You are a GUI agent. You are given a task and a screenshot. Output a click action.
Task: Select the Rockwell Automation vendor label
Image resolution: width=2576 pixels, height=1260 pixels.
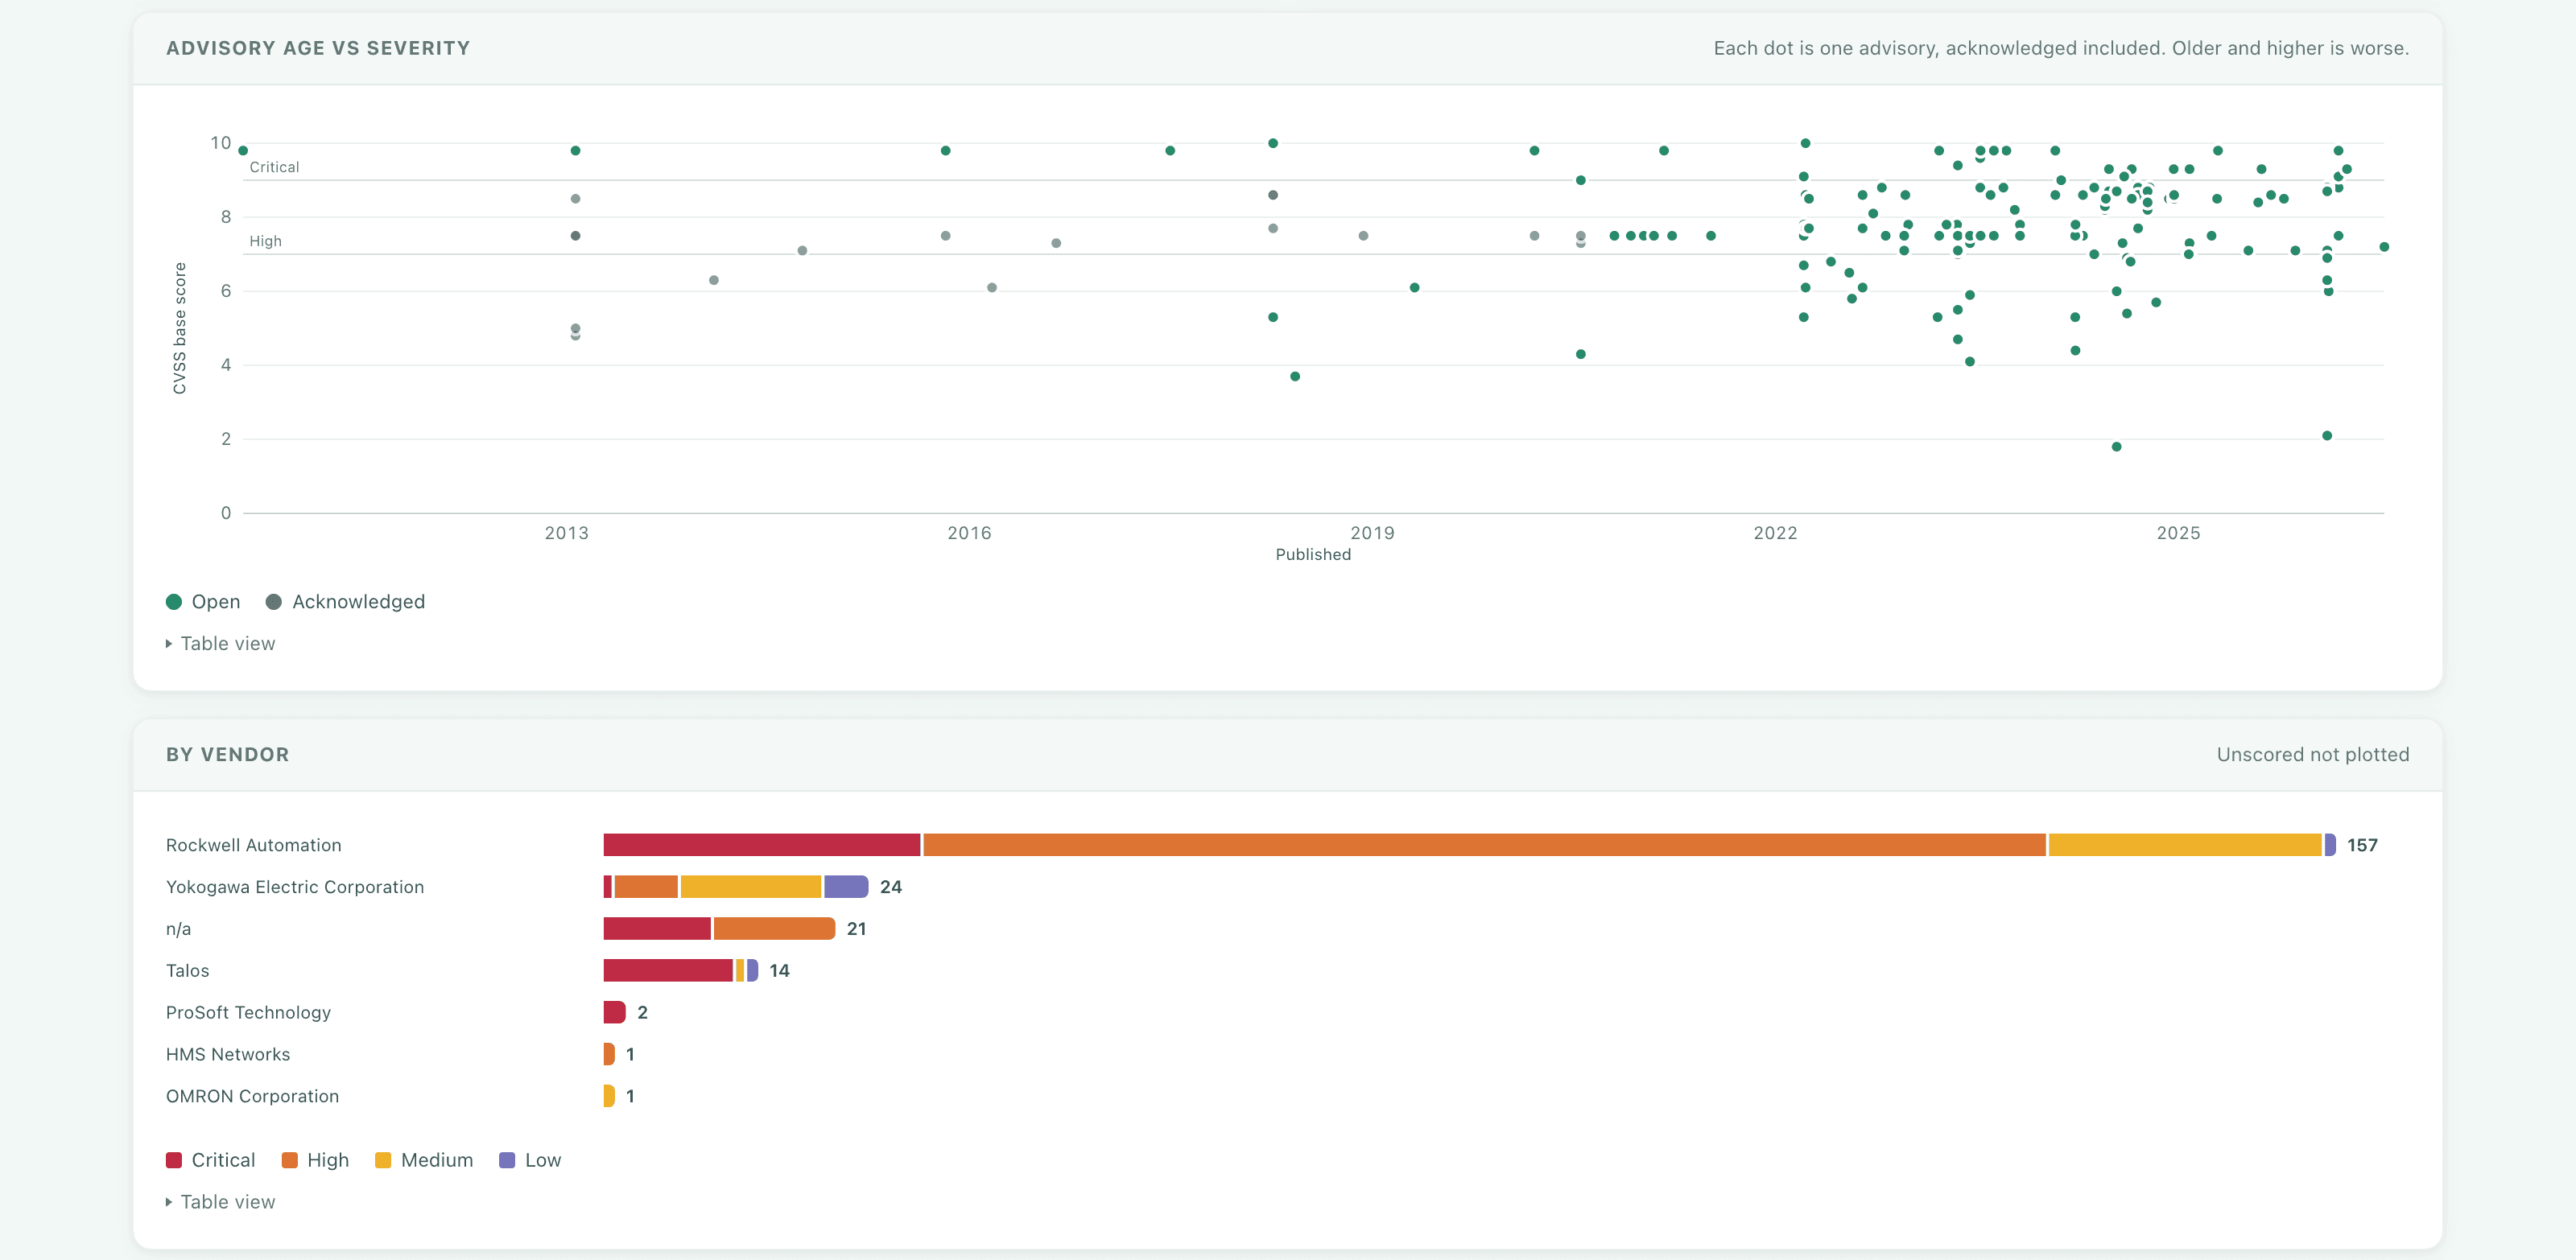[254, 846]
